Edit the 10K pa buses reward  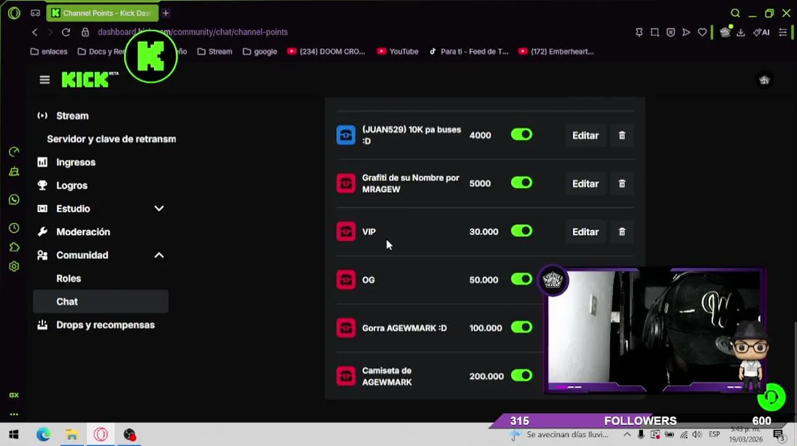(585, 135)
